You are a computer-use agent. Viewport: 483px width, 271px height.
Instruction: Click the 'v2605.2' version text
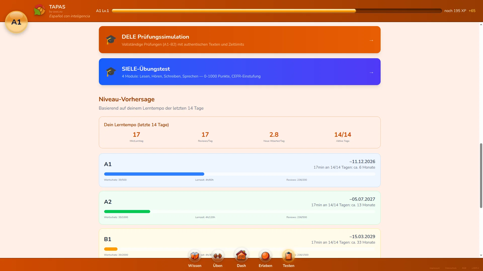[475, 268]
